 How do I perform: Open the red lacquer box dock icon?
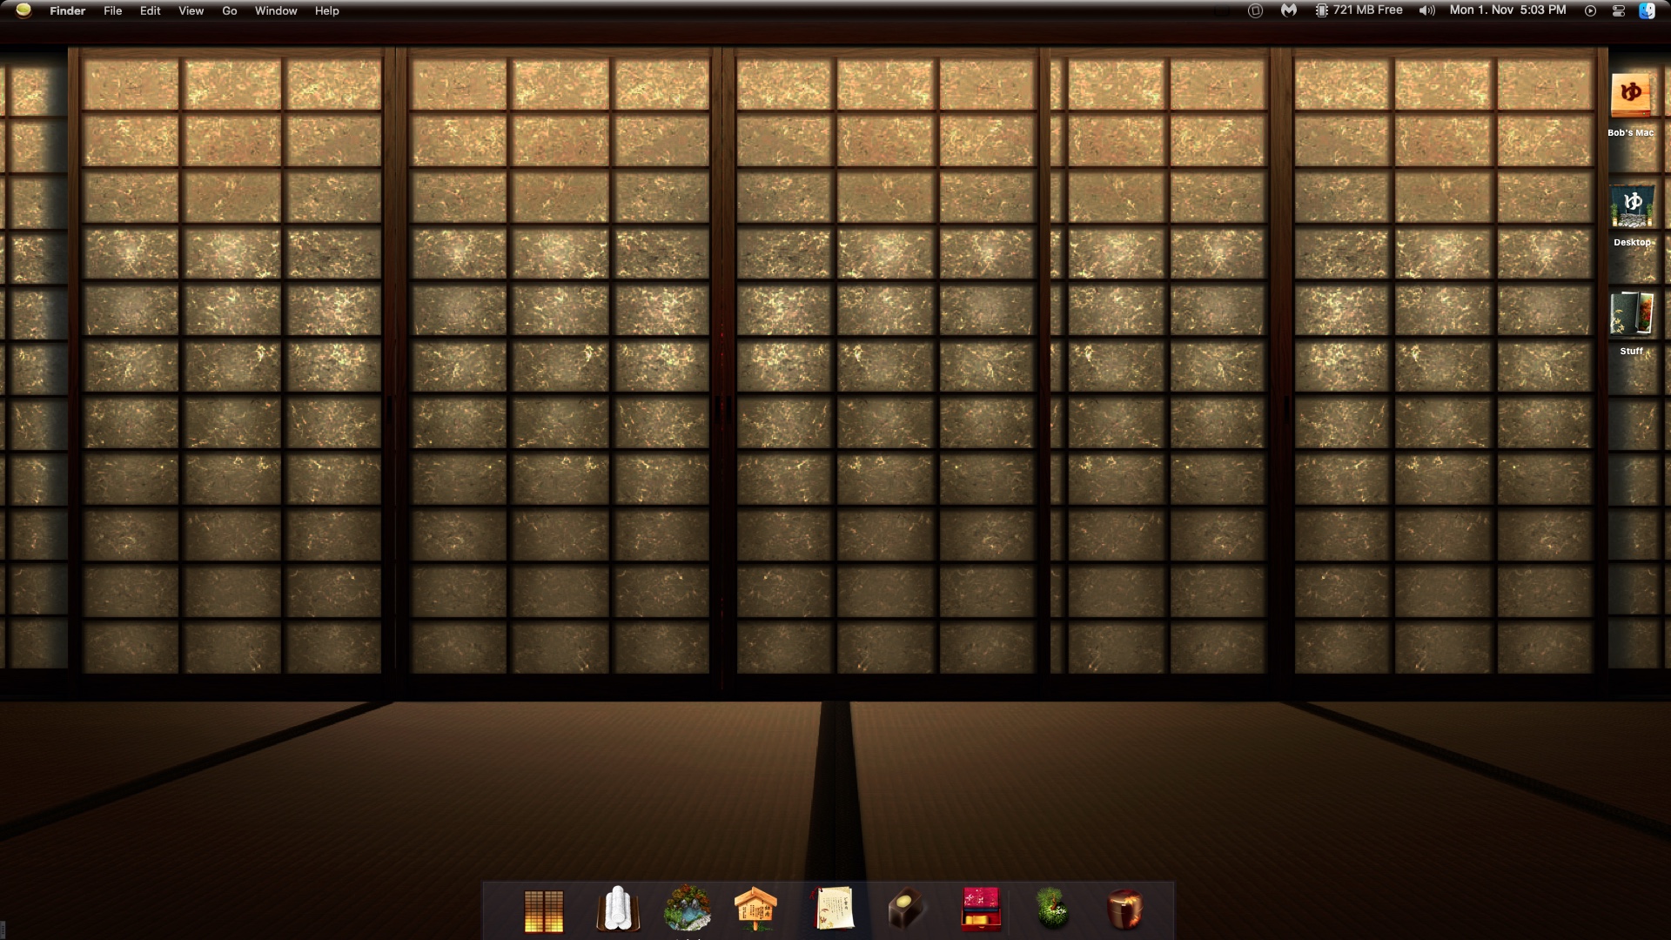[981, 909]
